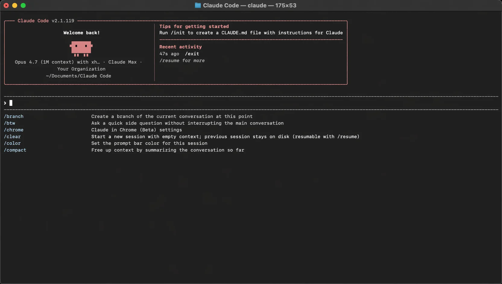Click the folder icon in title bar
Screen dimensions: 502x284
click(198, 5)
